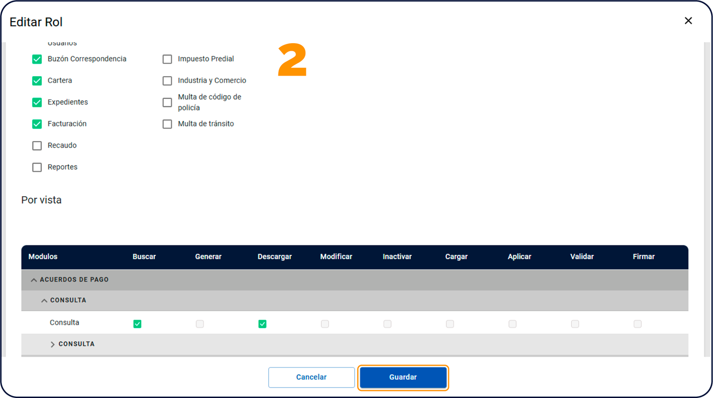Collapse the expanded CONSULTA section

tap(44, 301)
